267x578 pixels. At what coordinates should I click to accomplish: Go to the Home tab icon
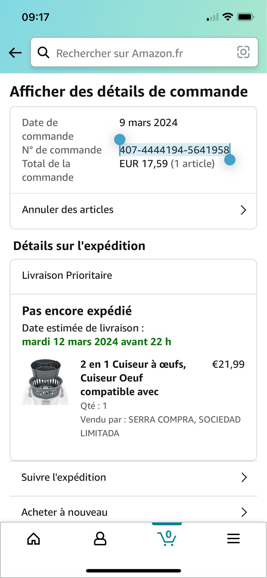[34, 538]
